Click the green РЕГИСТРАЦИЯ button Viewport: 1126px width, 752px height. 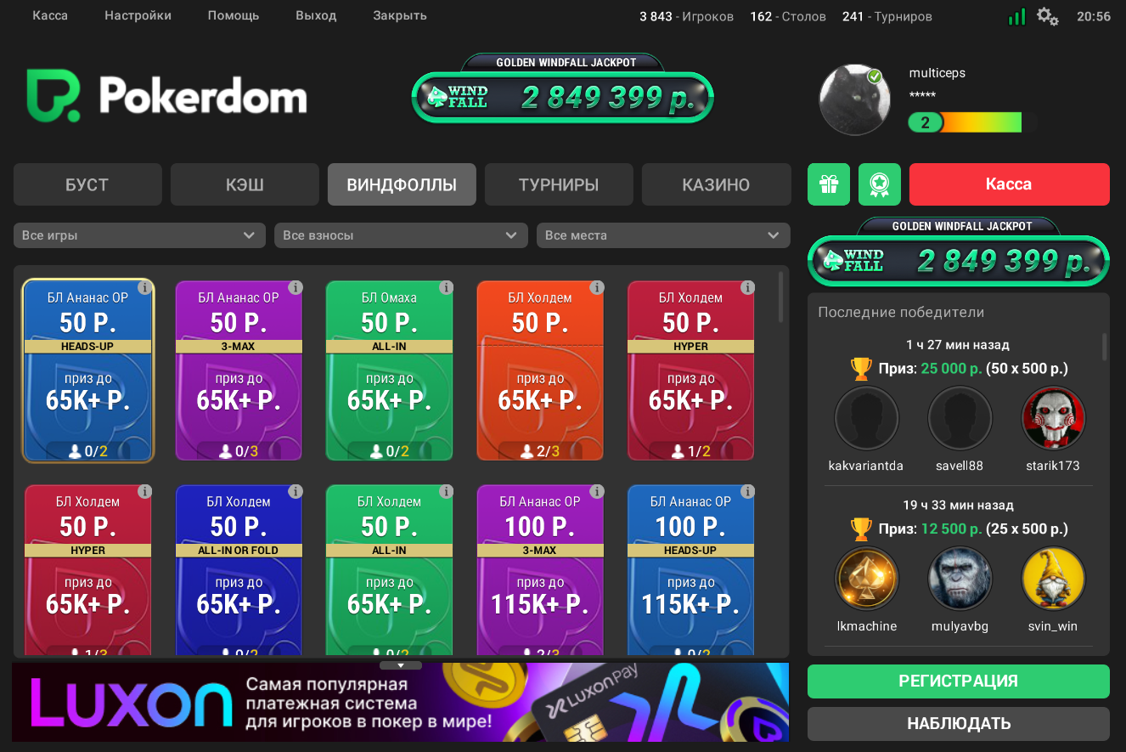pyautogui.click(x=958, y=681)
